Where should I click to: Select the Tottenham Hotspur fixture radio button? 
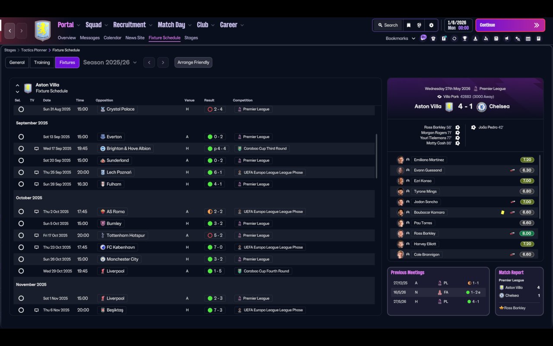pyautogui.click(x=21, y=236)
